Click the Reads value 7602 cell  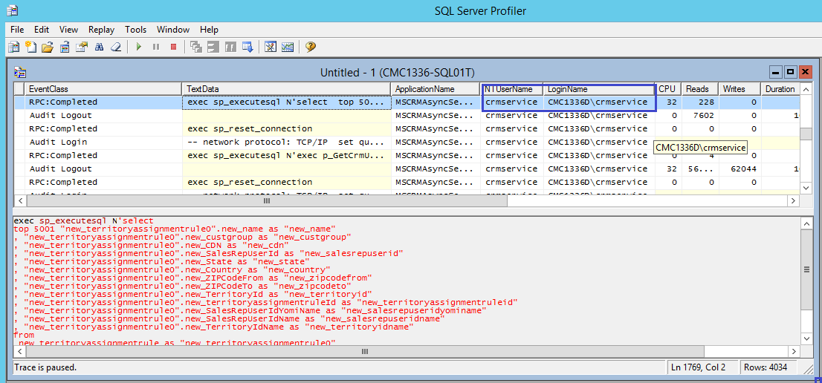tap(700, 115)
